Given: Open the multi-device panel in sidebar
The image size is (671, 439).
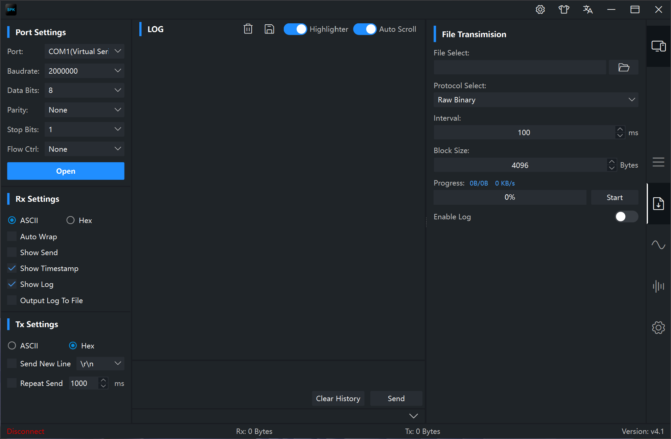Looking at the screenshot, I should click(658, 46).
